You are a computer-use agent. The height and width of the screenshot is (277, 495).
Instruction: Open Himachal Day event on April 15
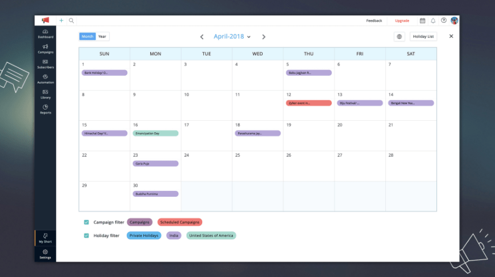click(104, 133)
